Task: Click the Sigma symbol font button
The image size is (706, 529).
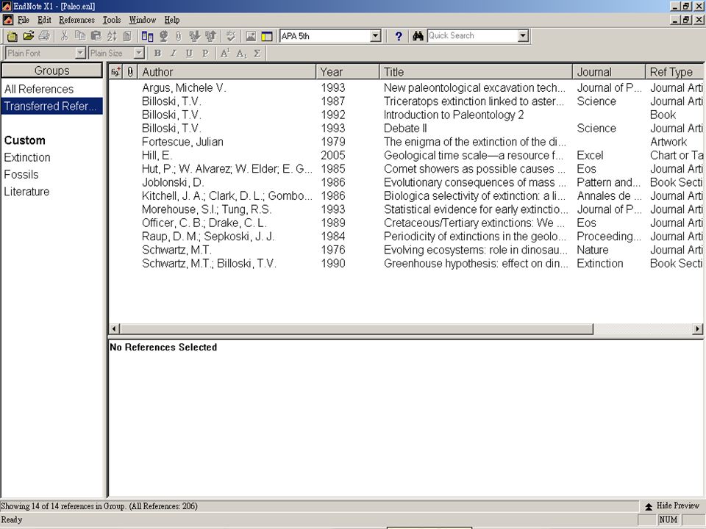Action: 257,53
